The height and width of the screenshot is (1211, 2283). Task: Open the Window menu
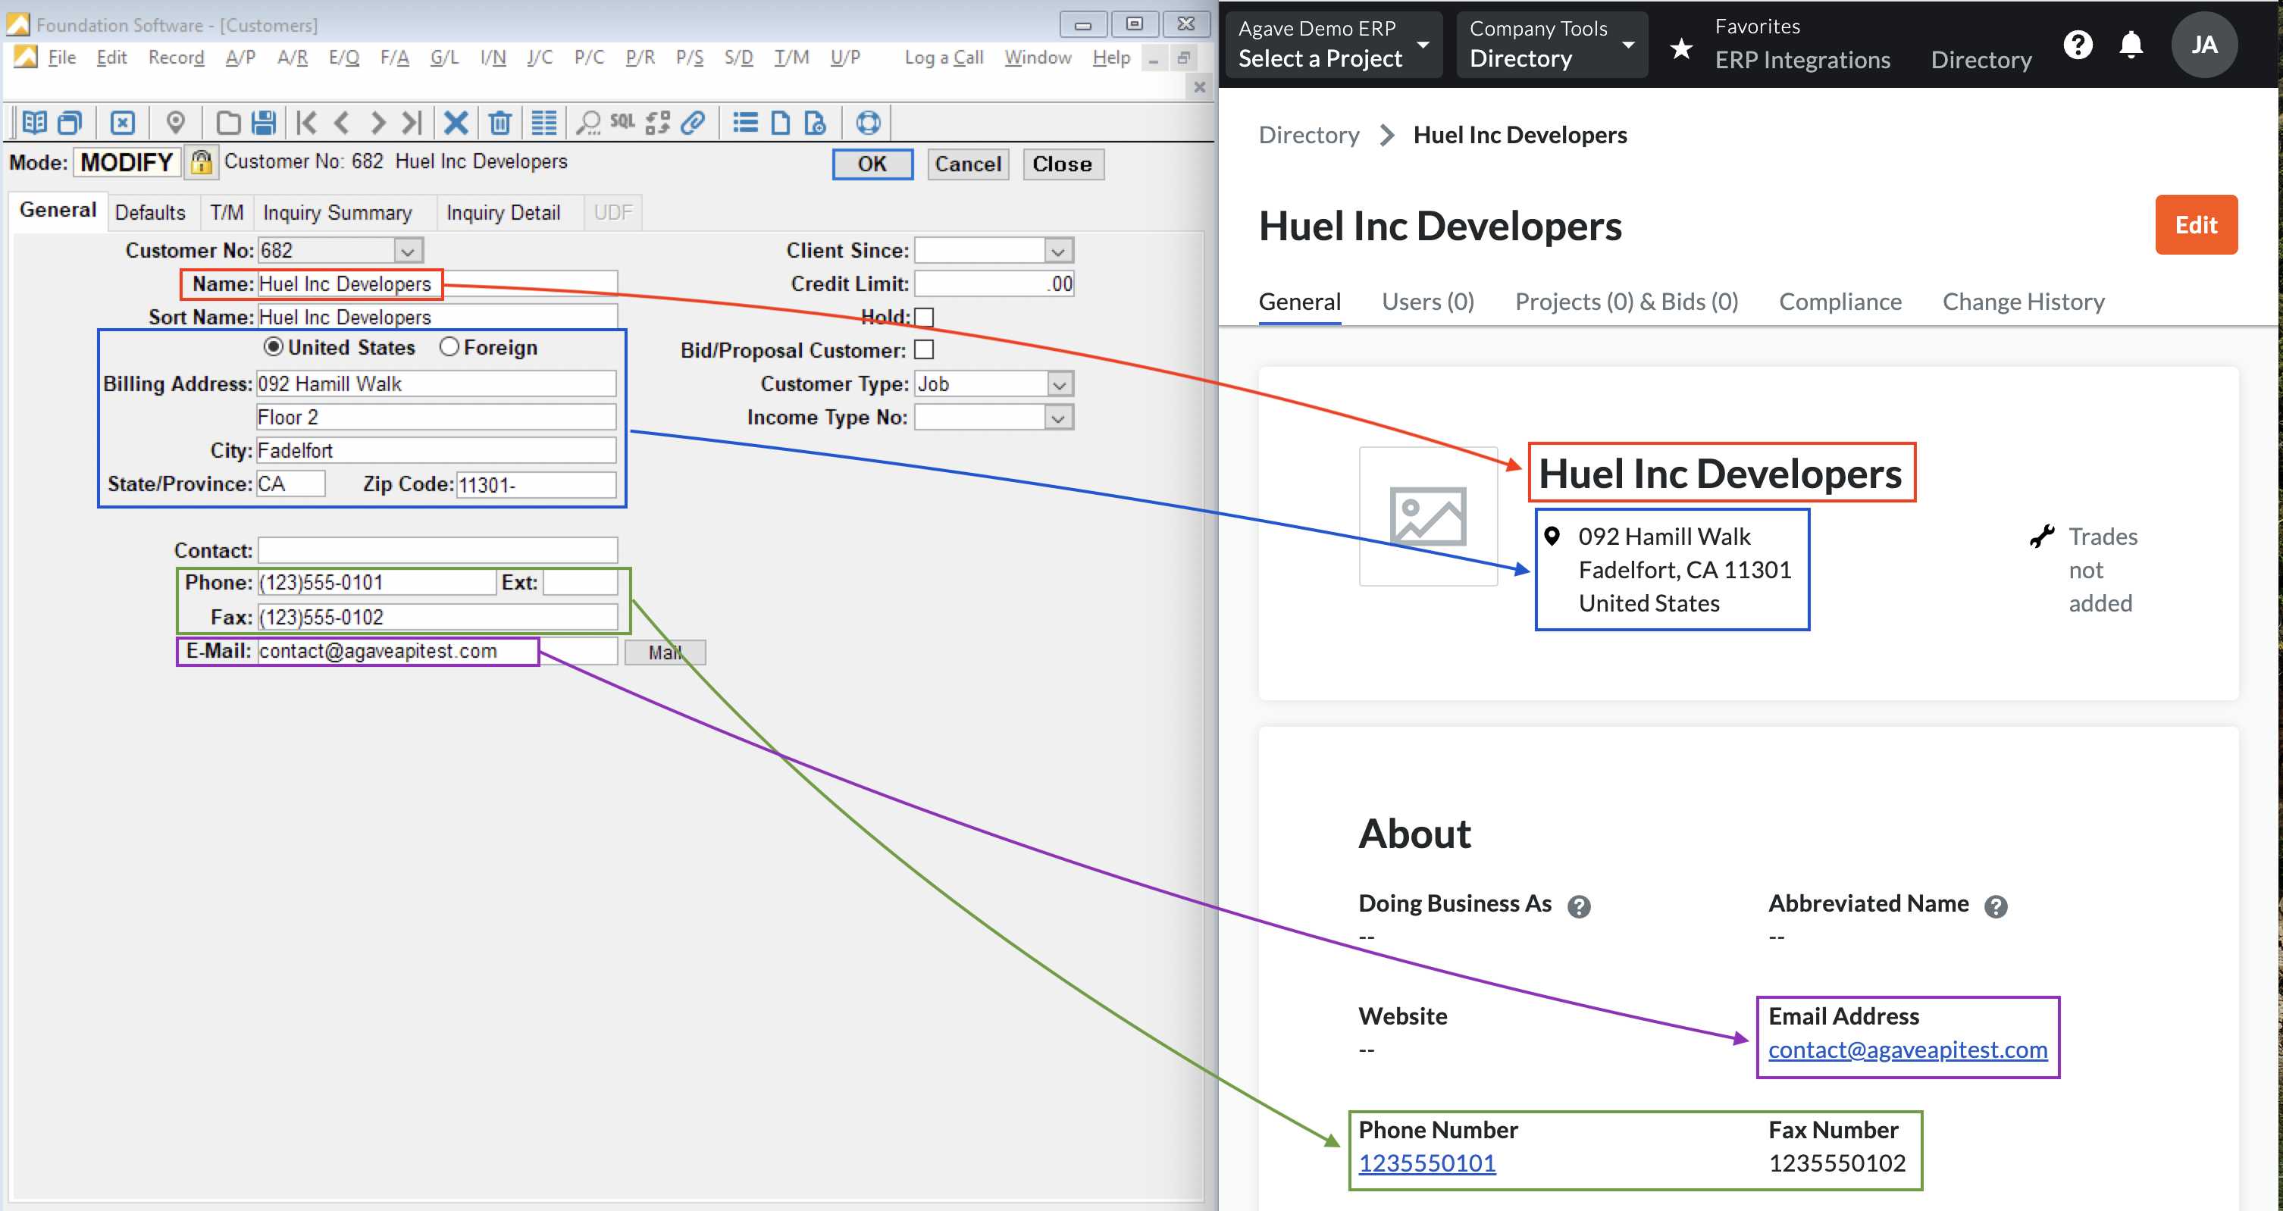coord(1037,58)
